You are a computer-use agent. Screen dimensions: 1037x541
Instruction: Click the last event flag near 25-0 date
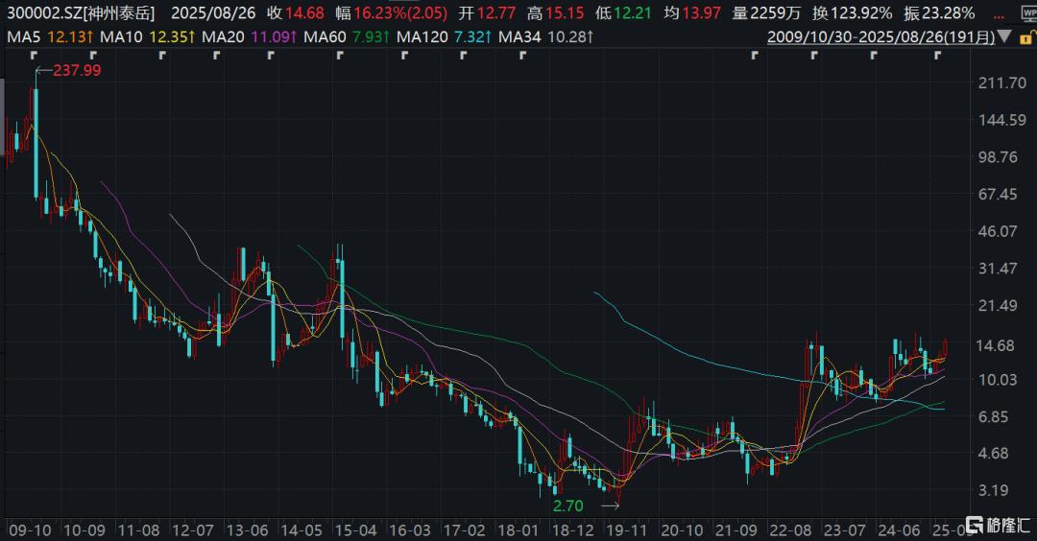937,56
